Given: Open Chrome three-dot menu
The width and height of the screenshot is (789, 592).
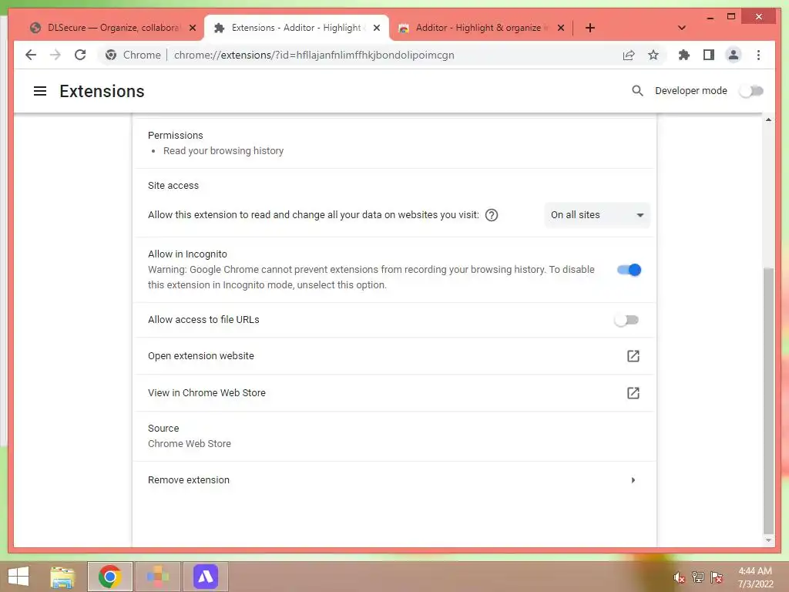Looking at the screenshot, I should click(758, 55).
